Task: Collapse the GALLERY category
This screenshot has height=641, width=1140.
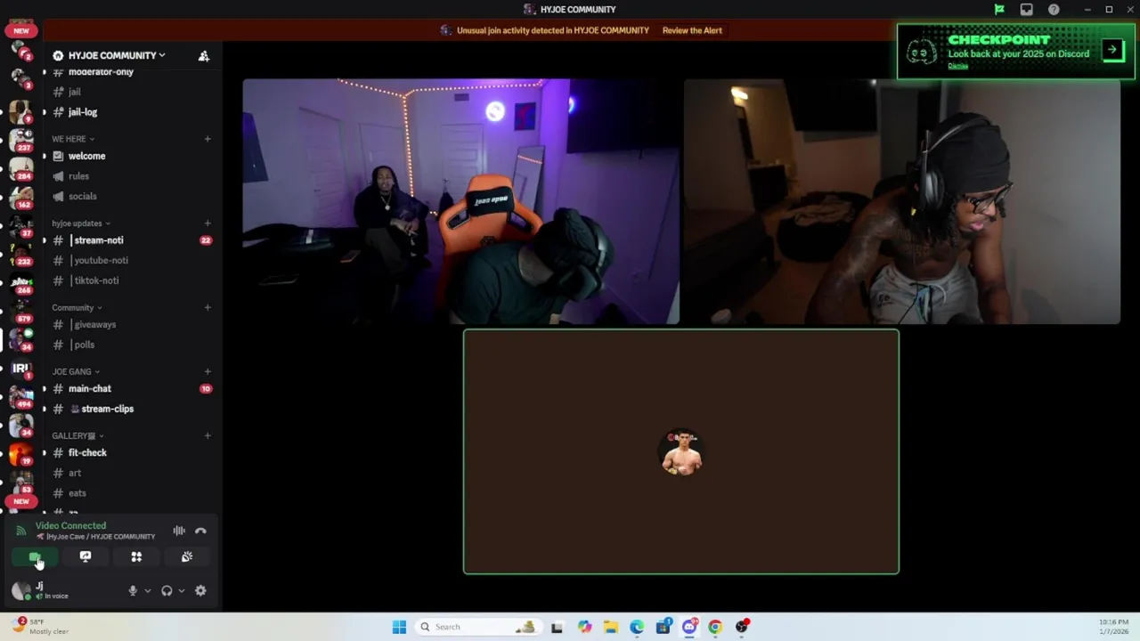Action: [x=78, y=435]
